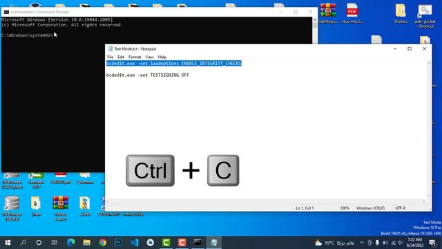Click the C:\Windows\system32 prompt line

pos(27,35)
